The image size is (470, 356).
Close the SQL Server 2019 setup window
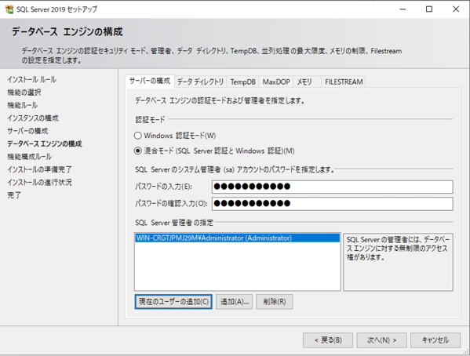tap(456, 9)
